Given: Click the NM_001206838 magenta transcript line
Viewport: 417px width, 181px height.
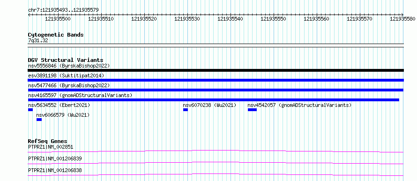Looking at the screenshot, I should point(216,174).
